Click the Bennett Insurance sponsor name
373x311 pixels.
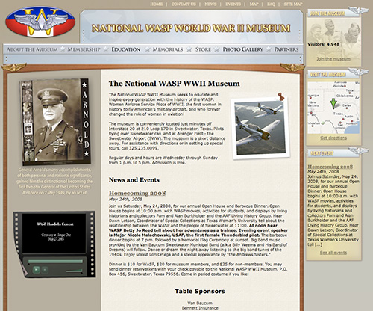[200, 308]
